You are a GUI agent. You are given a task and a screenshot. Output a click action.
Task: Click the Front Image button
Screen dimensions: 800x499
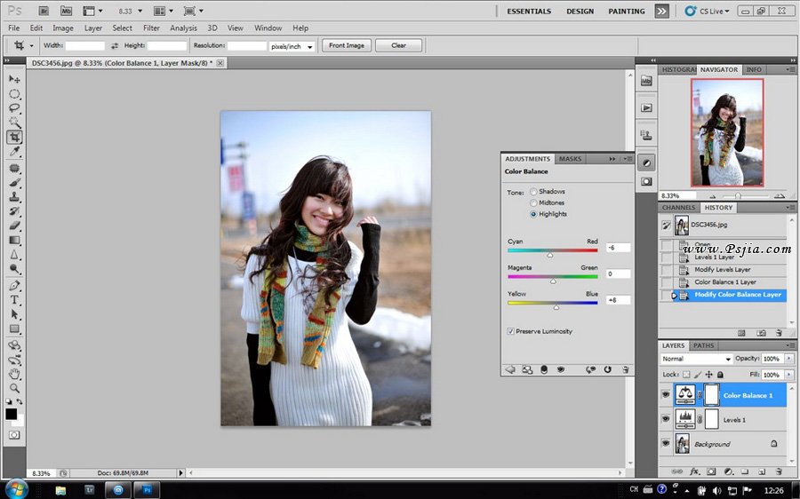point(346,45)
